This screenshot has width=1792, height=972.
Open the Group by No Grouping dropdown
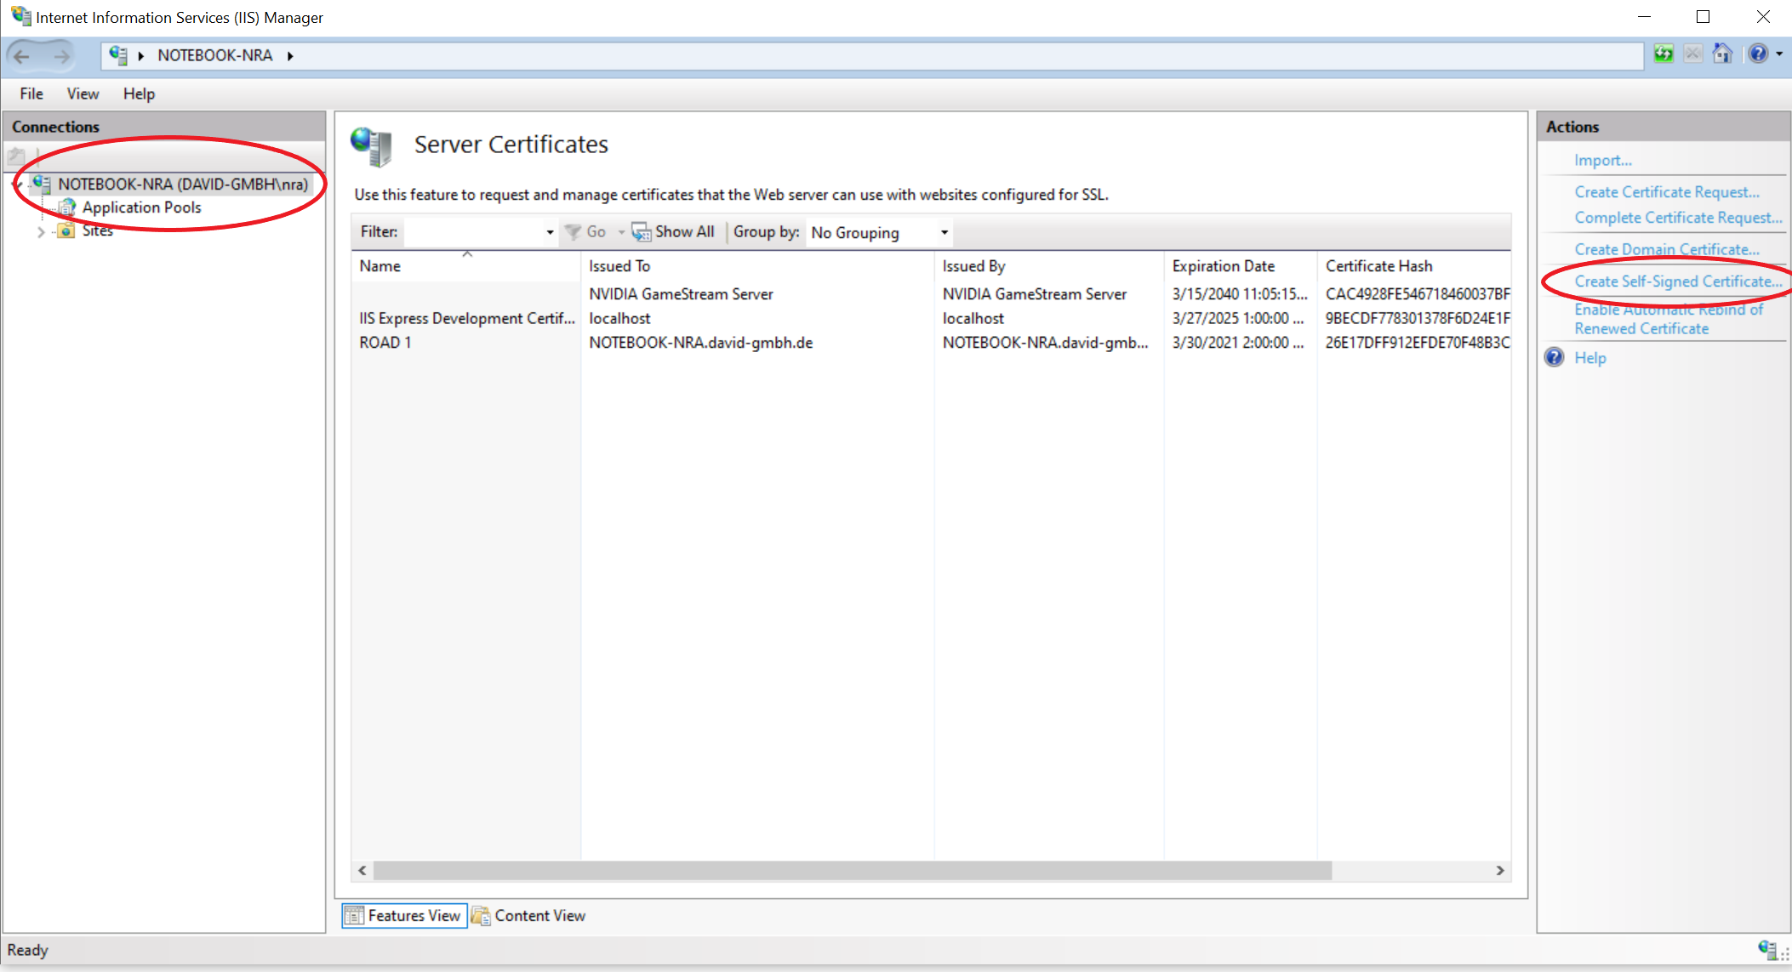[x=944, y=232]
